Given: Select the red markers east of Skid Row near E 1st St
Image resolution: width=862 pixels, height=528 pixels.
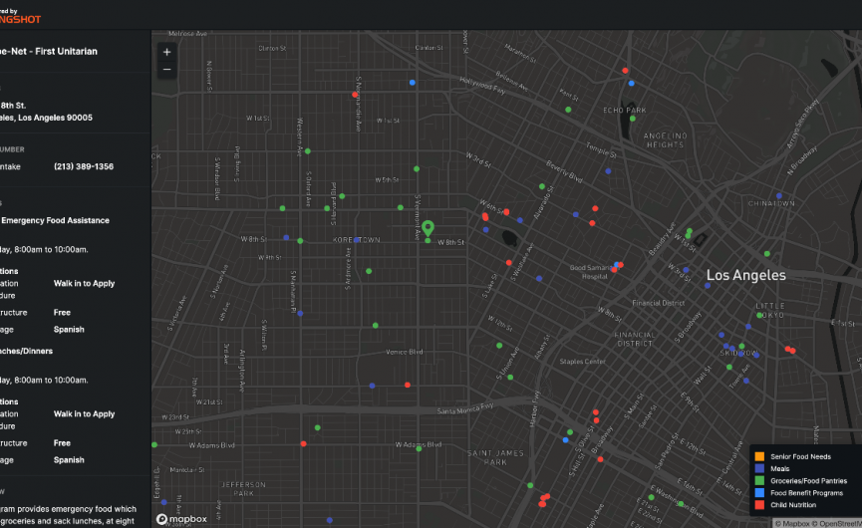Looking at the screenshot, I should (x=790, y=350).
